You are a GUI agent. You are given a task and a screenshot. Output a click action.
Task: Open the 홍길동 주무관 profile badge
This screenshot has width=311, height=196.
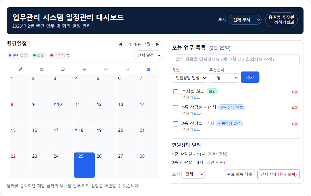(281, 20)
